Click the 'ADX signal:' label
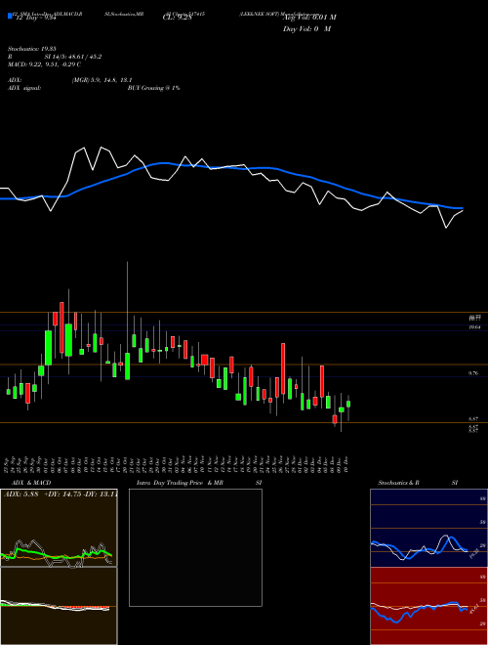The width and height of the screenshot is (488, 645). point(24,88)
